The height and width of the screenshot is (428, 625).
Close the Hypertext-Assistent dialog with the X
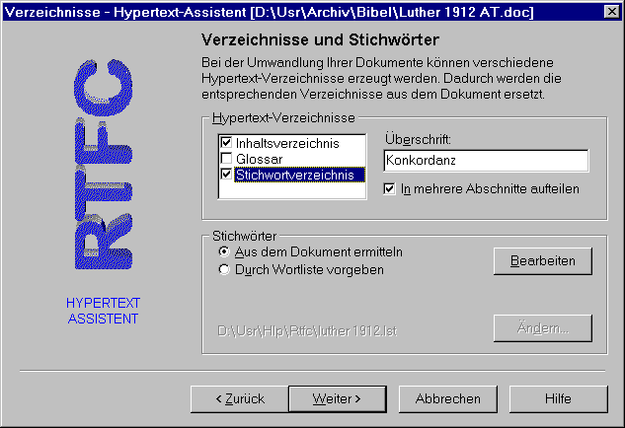coord(611,11)
